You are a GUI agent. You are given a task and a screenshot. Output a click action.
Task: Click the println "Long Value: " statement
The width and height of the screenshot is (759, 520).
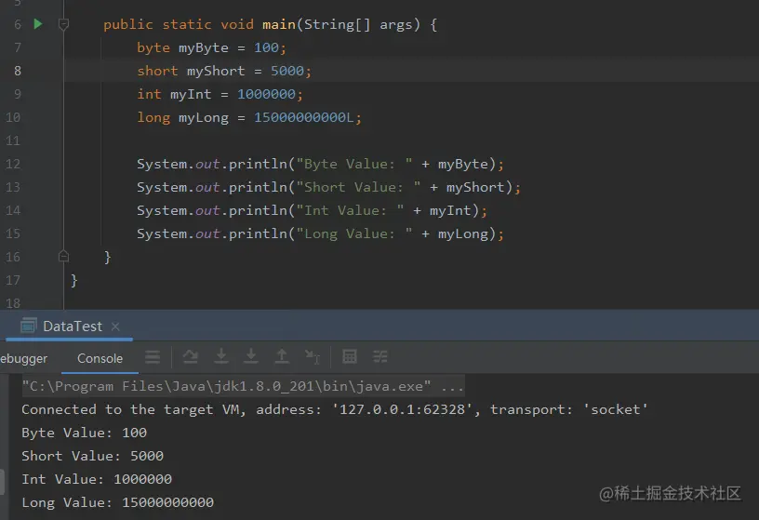click(321, 233)
